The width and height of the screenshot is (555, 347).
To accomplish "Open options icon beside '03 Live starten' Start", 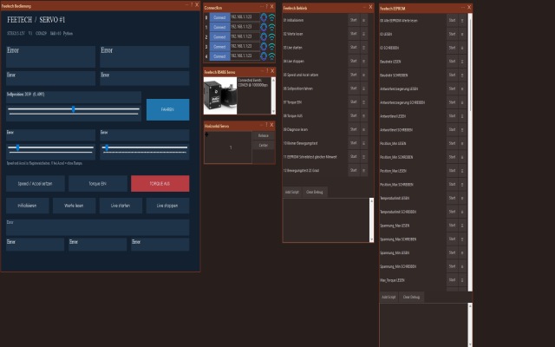I will point(363,48).
